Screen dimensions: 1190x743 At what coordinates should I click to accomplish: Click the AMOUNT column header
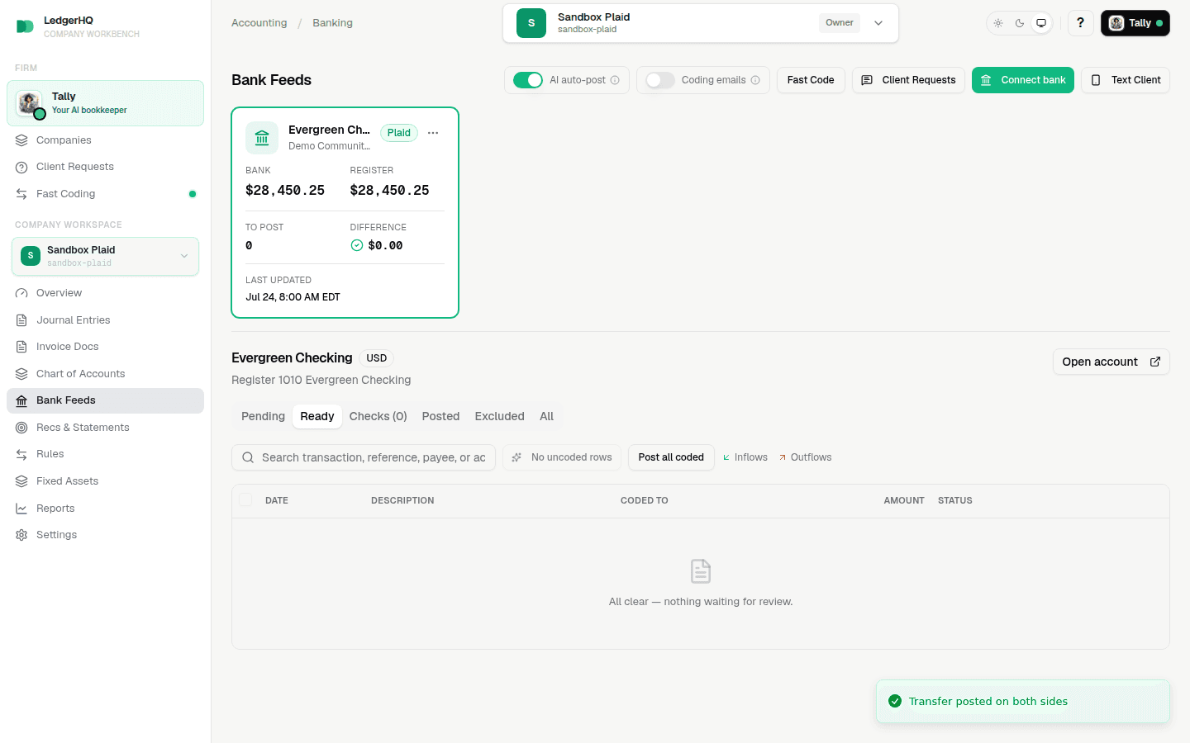[904, 500]
